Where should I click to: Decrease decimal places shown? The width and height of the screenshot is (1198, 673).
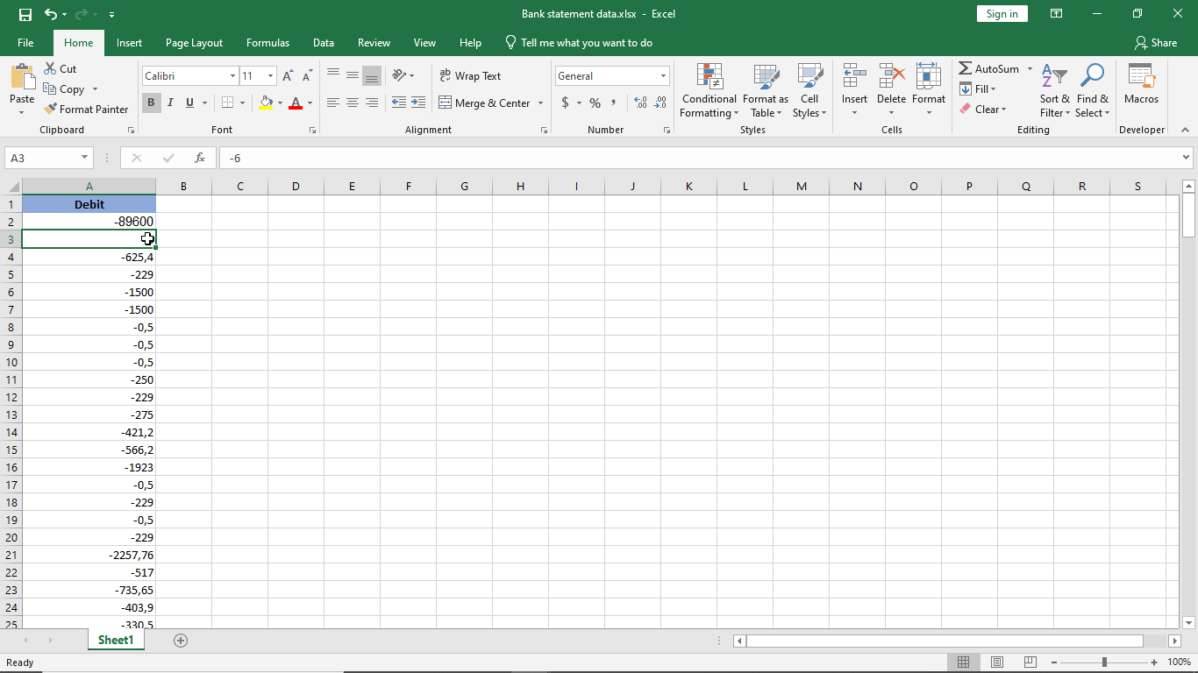click(660, 103)
